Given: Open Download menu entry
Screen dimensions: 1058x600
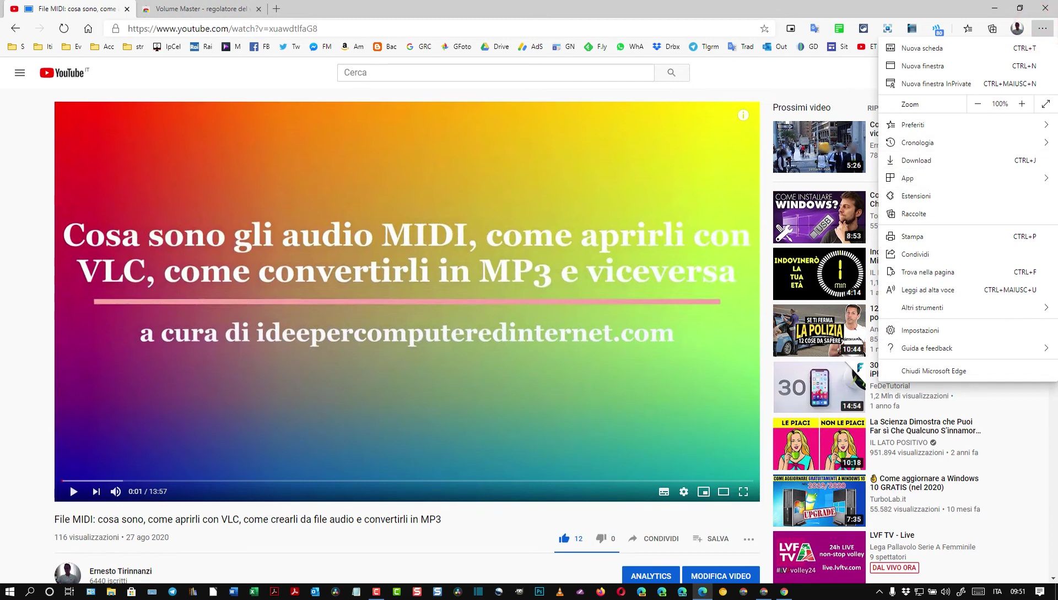Looking at the screenshot, I should coord(968,160).
